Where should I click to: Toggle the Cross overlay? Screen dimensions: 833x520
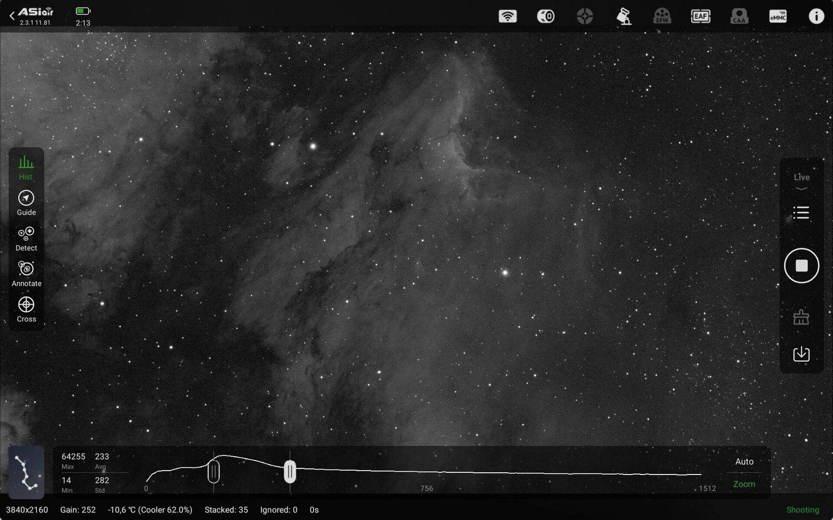click(x=26, y=308)
